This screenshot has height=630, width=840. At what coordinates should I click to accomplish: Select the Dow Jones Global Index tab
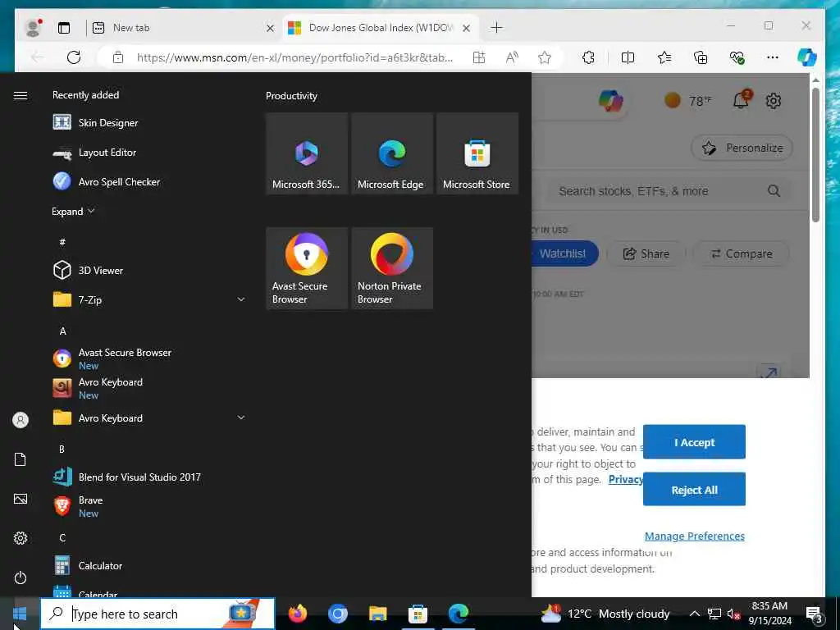click(379, 28)
